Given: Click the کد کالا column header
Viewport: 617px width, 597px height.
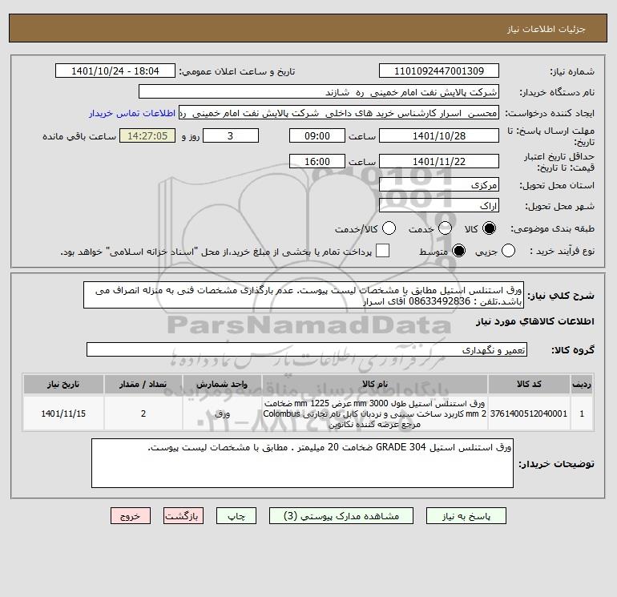Looking at the screenshot, I should [x=529, y=384].
